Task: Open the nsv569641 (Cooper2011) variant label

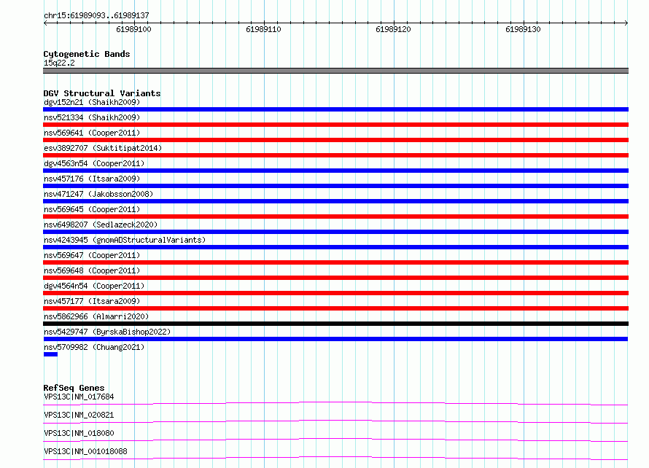Action: pyautogui.click(x=92, y=133)
